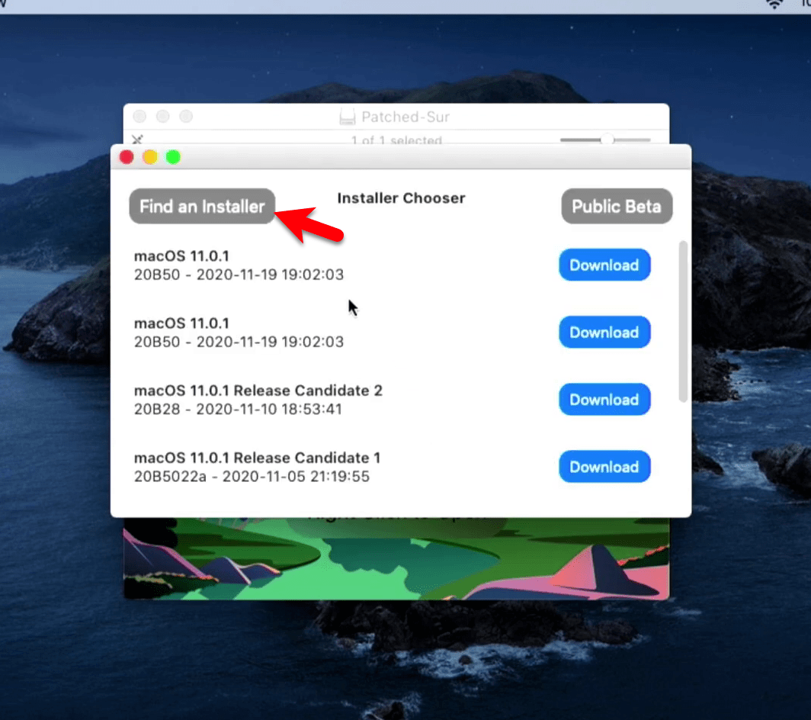Click the disk icon in Patched-Sur title bar

[x=348, y=117]
